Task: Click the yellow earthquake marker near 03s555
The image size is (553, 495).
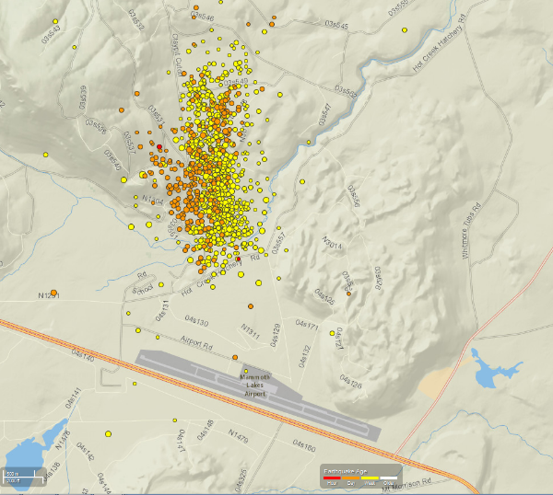Action: tap(405, 30)
